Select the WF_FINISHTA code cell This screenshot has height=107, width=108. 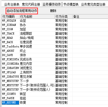10,60
